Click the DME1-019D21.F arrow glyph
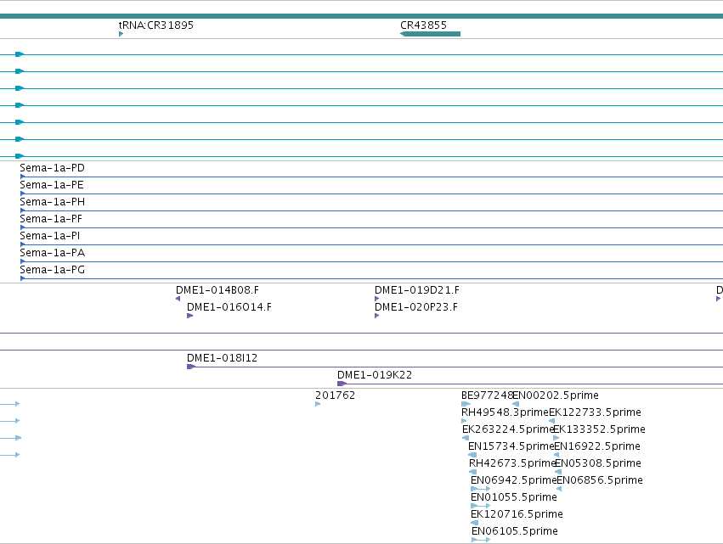 click(x=377, y=299)
